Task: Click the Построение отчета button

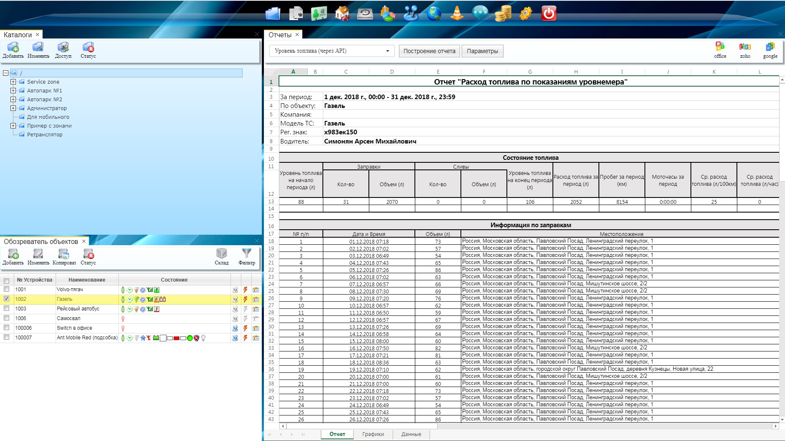Action: 429,51
